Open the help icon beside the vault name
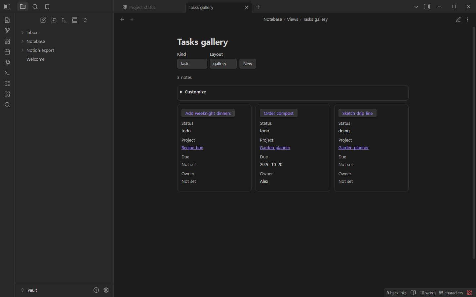Viewport: 476px width, 297px height. click(x=96, y=290)
